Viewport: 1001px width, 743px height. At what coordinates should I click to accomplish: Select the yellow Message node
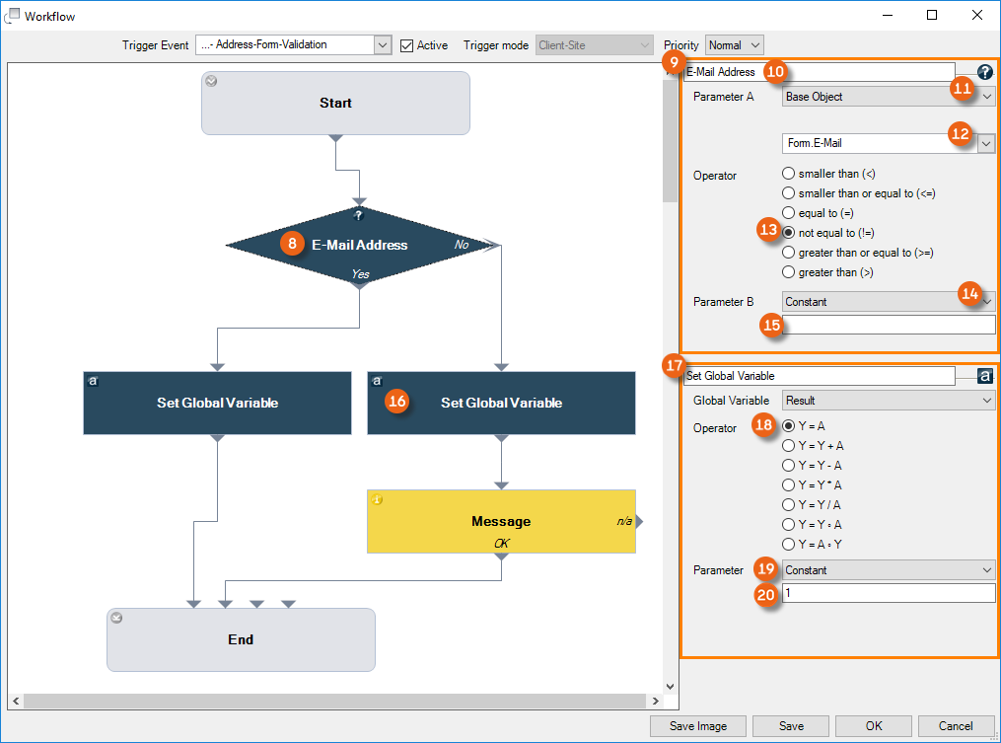click(501, 521)
